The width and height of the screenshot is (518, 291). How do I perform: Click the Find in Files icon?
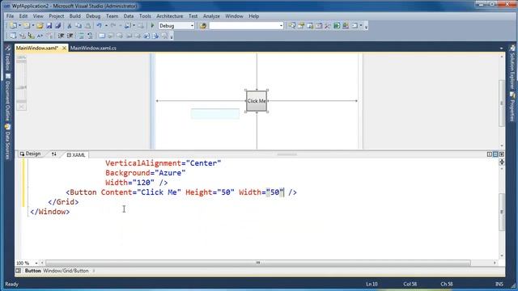click(x=203, y=25)
